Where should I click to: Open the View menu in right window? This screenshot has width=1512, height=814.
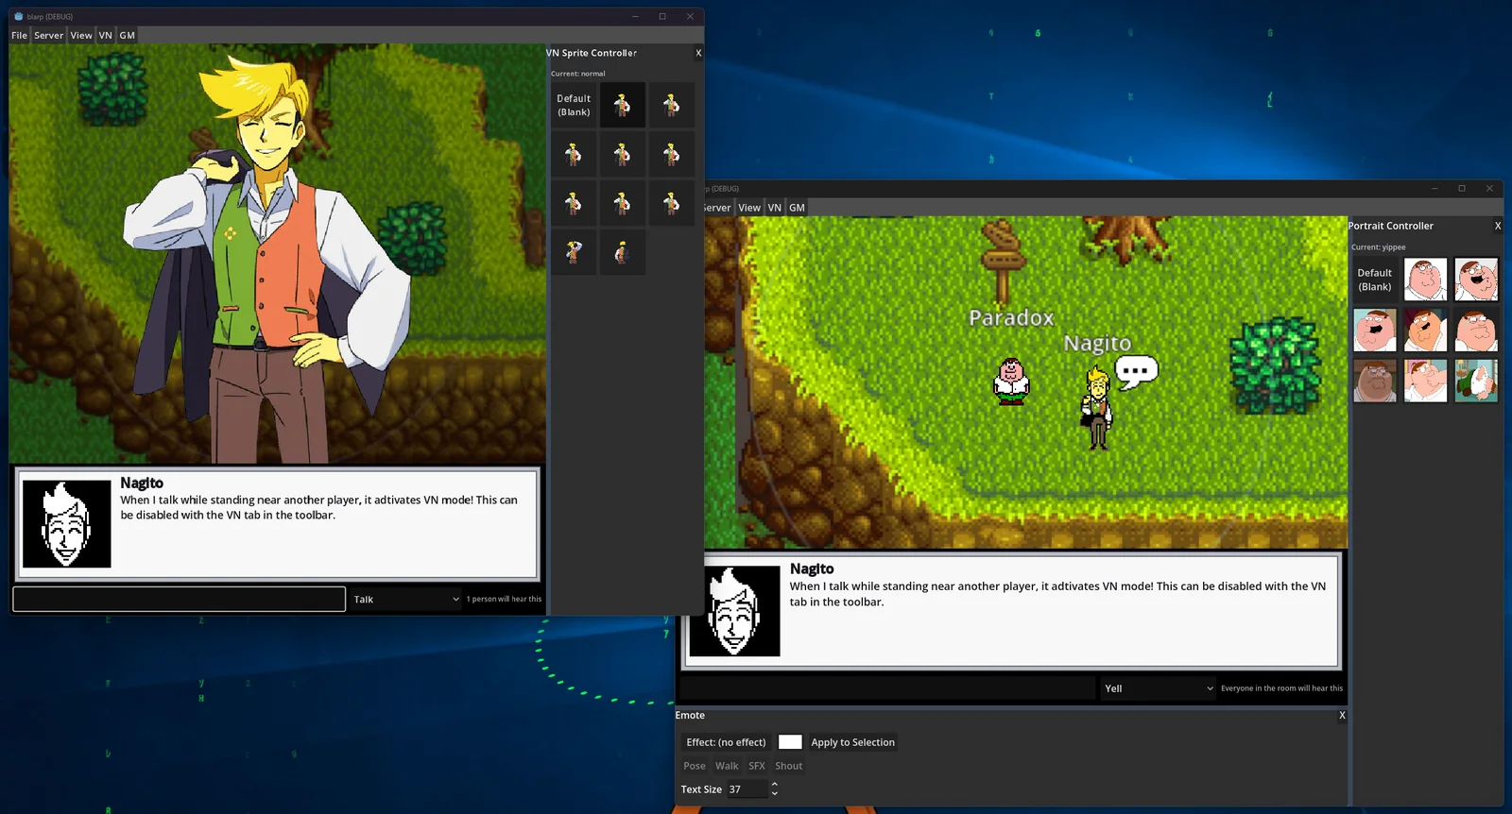point(749,208)
